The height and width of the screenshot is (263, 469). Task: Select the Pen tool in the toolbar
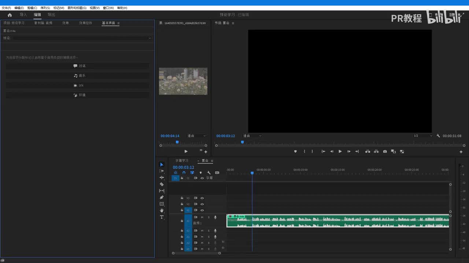pyautogui.click(x=162, y=198)
